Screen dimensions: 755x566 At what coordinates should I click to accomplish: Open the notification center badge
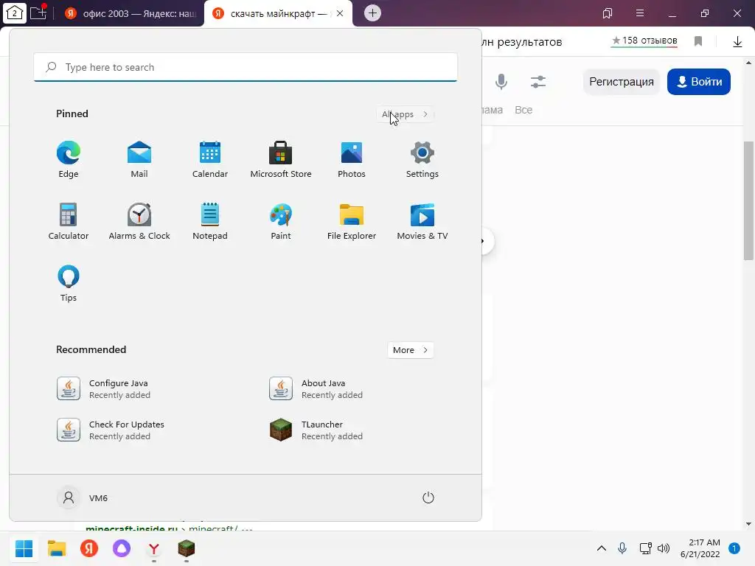coord(734,548)
